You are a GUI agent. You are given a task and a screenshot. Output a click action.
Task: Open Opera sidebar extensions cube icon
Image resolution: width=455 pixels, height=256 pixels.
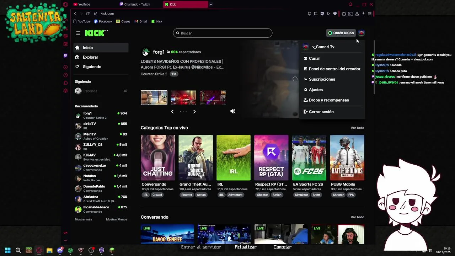(65, 83)
